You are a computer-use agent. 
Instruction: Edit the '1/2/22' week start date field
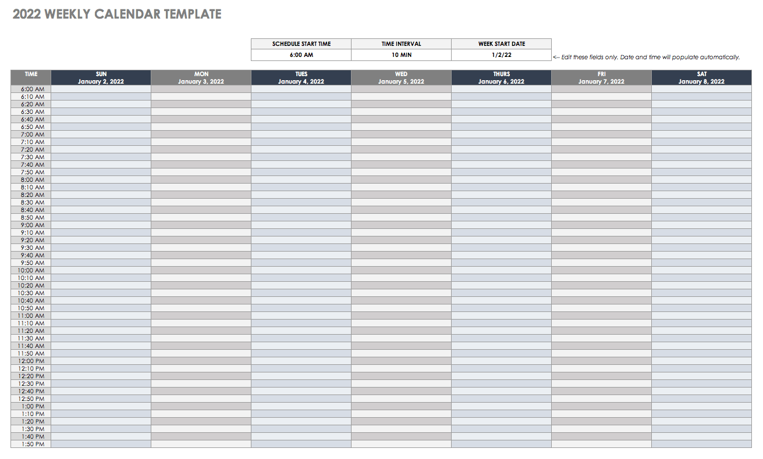(x=502, y=55)
